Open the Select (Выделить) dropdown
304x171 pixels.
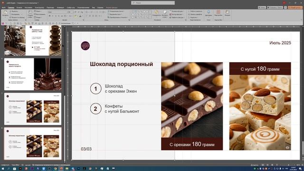pyautogui.click(x=193, y=17)
